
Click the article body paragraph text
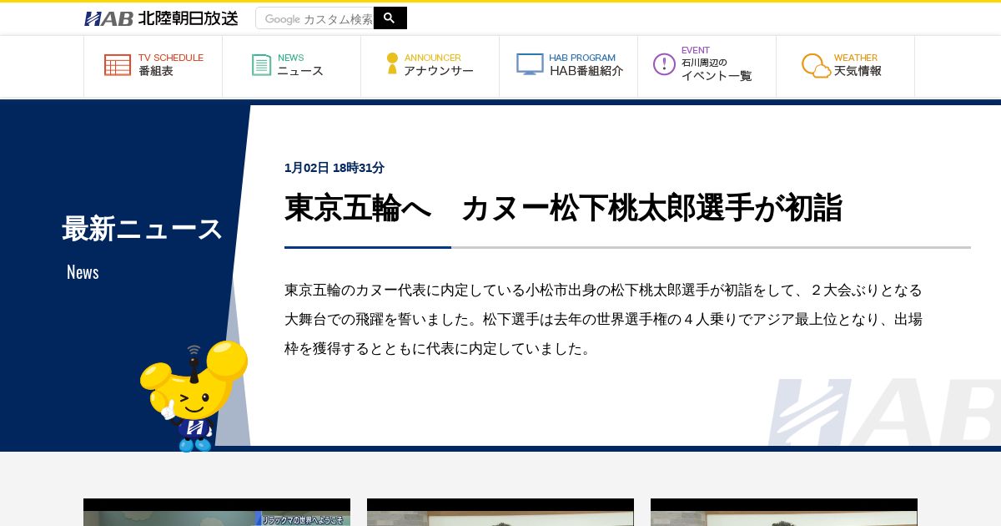603,319
